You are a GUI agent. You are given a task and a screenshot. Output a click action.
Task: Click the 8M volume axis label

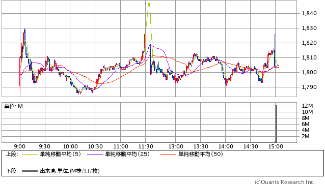click(x=306, y=118)
